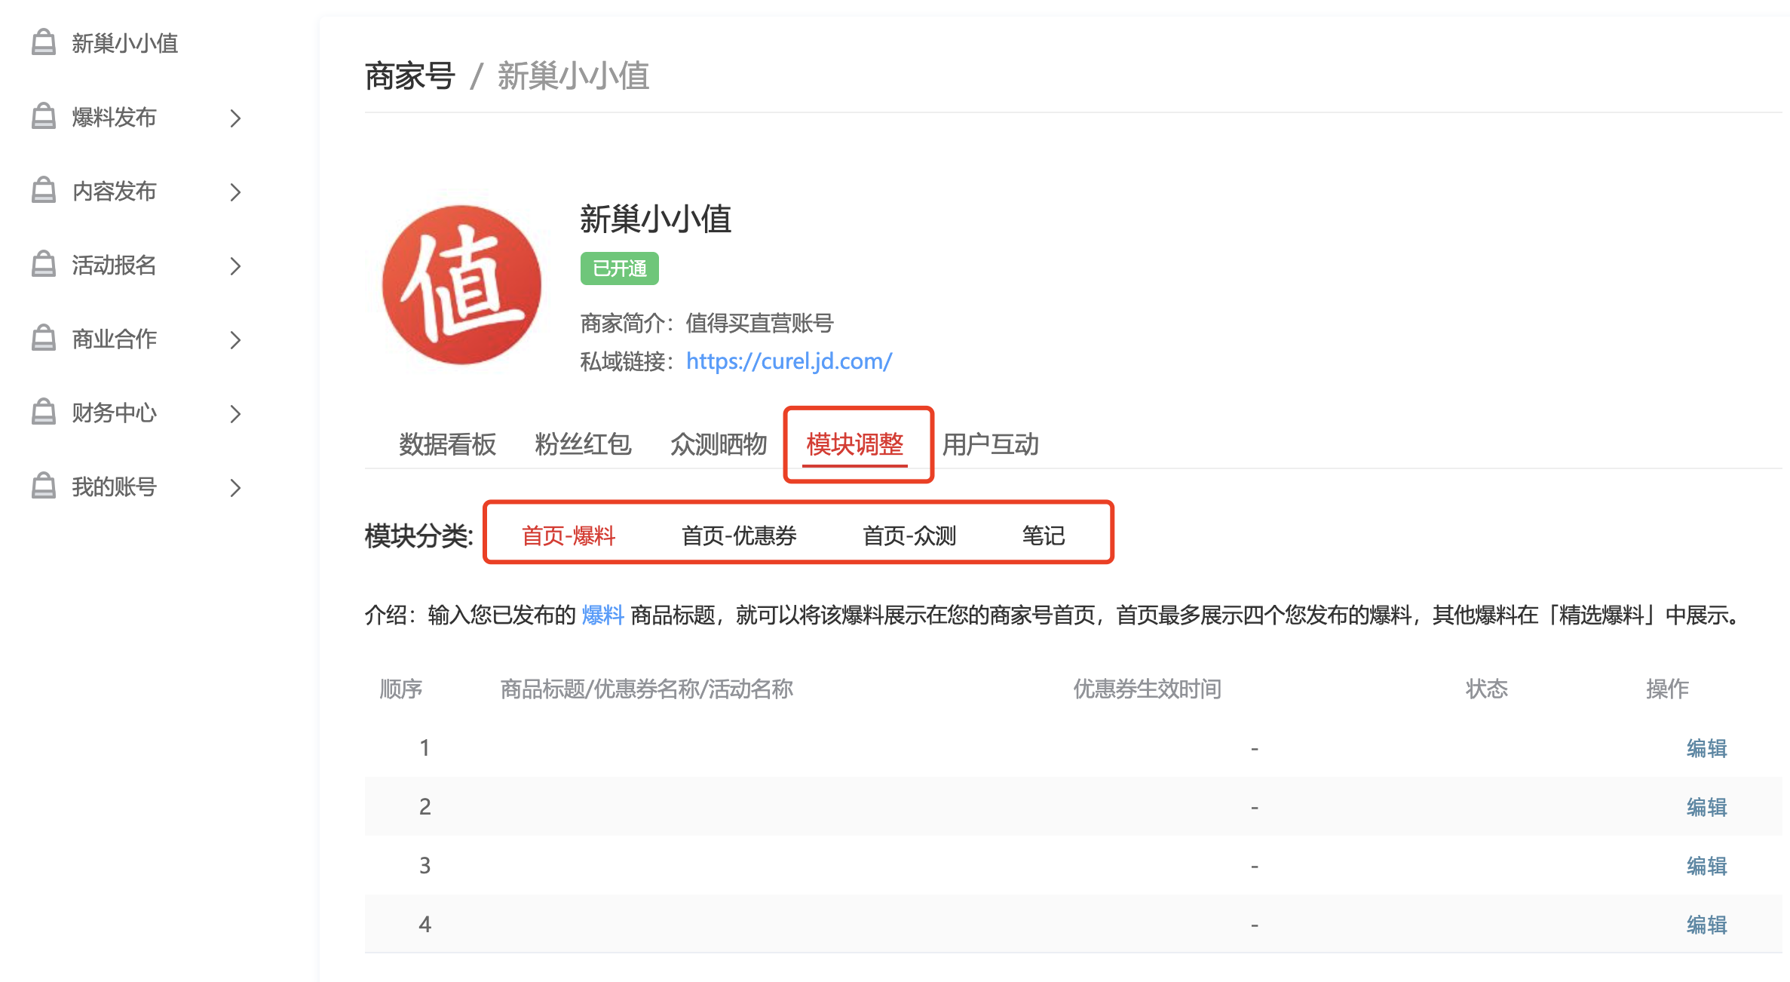The image size is (1790, 982).
Task: Click the 状态 column header
Action: click(1487, 689)
